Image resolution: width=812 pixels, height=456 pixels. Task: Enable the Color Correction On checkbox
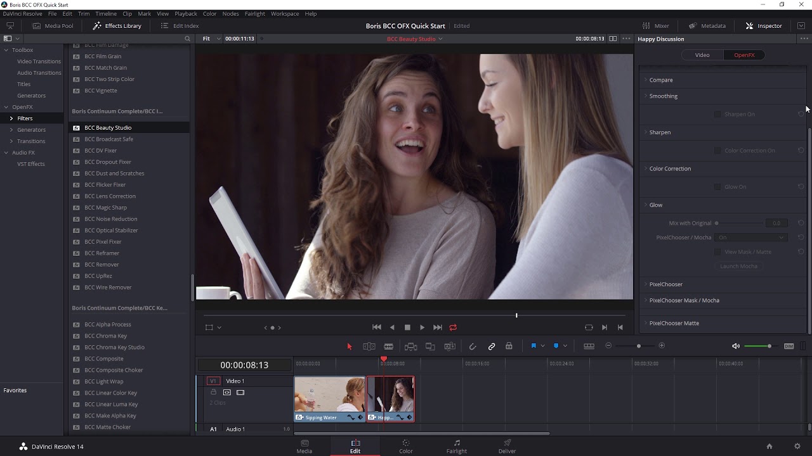coord(717,151)
